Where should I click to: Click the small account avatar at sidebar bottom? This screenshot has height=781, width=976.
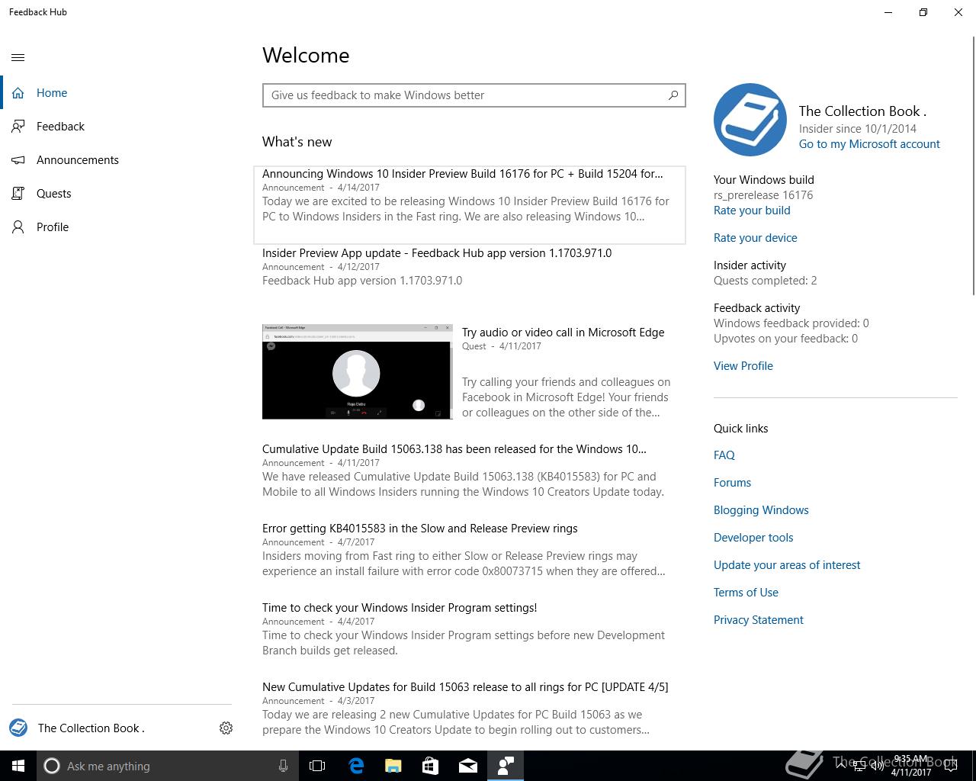18,728
